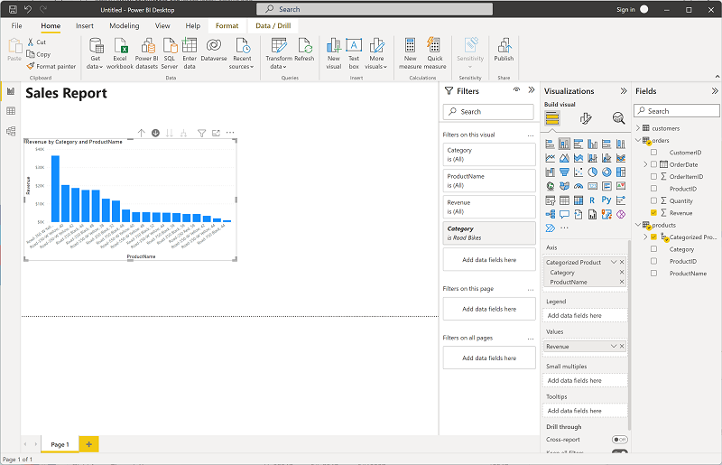Check the OrderItemID field
722x465 pixels.
(x=653, y=176)
